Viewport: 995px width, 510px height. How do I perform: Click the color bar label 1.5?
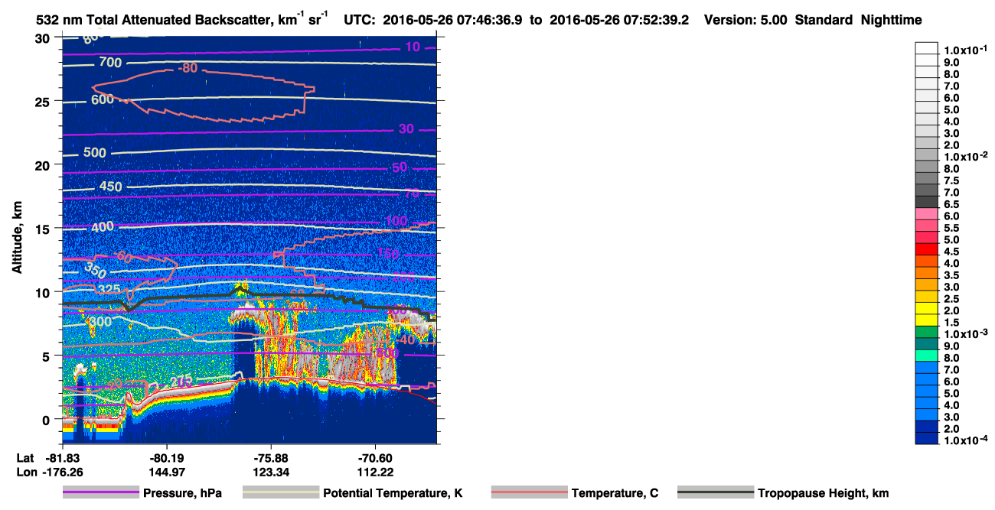[x=951, y=322]
